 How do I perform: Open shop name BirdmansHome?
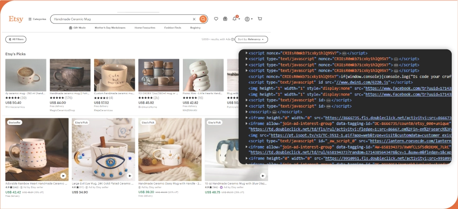(148, 107)
